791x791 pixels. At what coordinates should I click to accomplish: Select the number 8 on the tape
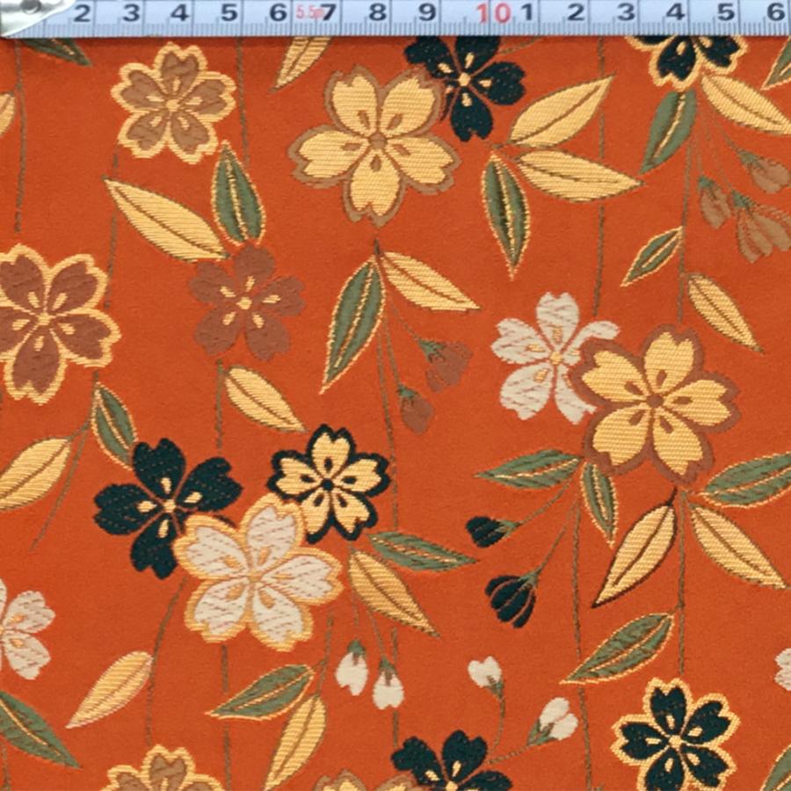(377, 12)
